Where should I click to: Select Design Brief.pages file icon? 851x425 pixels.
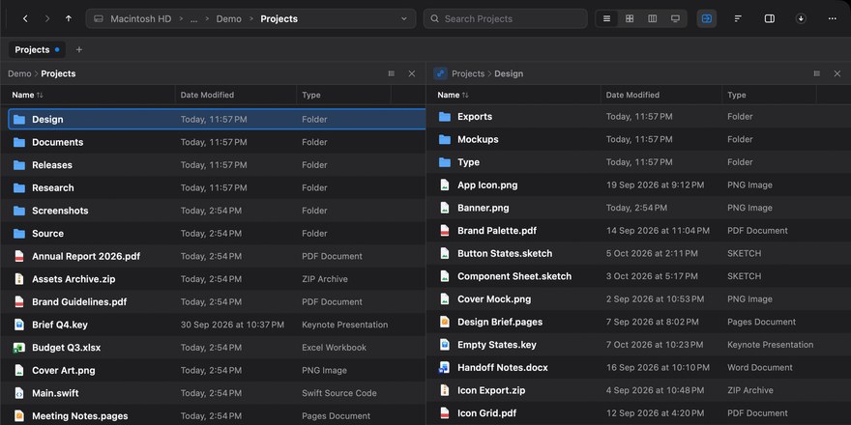click(445, 322)
